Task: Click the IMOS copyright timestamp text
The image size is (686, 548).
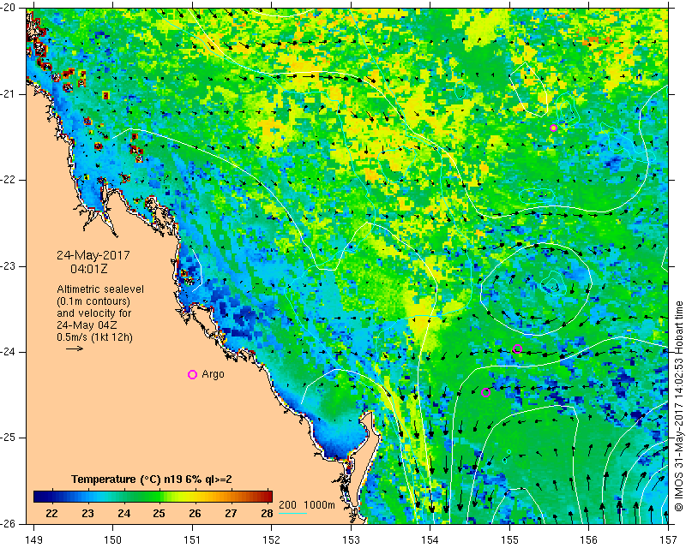Action: pos(678,407)
